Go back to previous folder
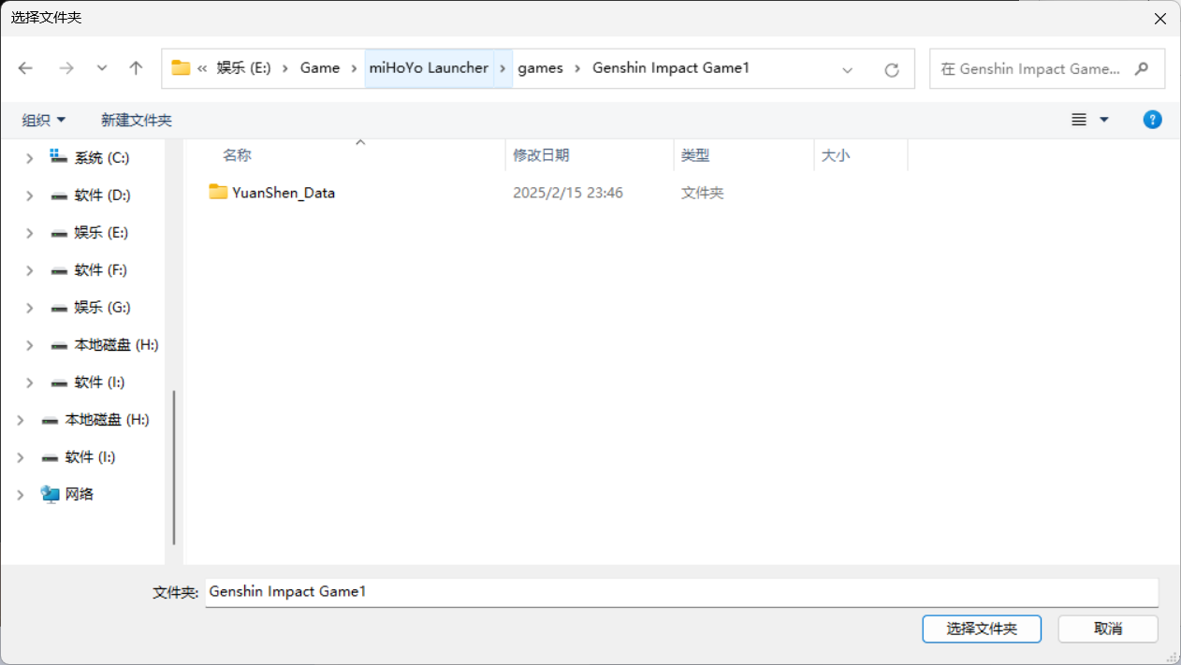Image resolution: width=1181 pixels, height=665 pixels. [25, 68]
